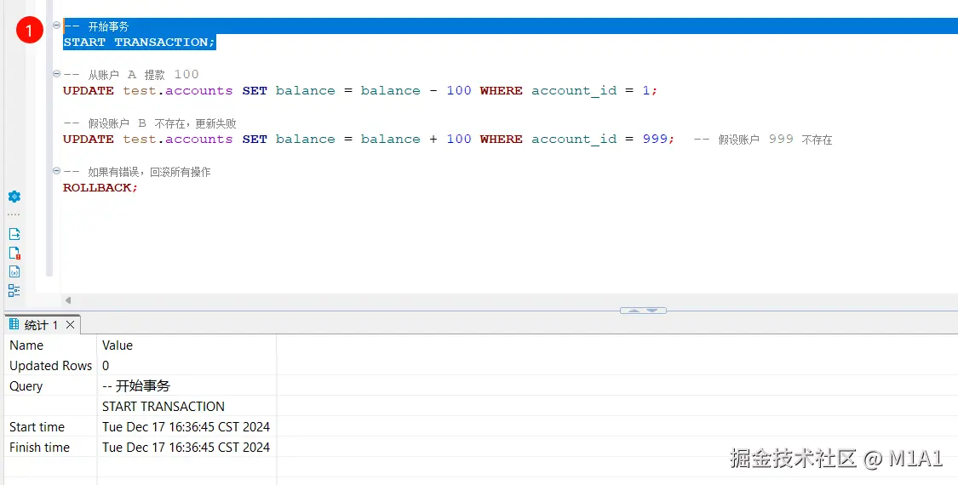958x485 pixels.
Task: Select the Start time value cell
Action: 186,427
